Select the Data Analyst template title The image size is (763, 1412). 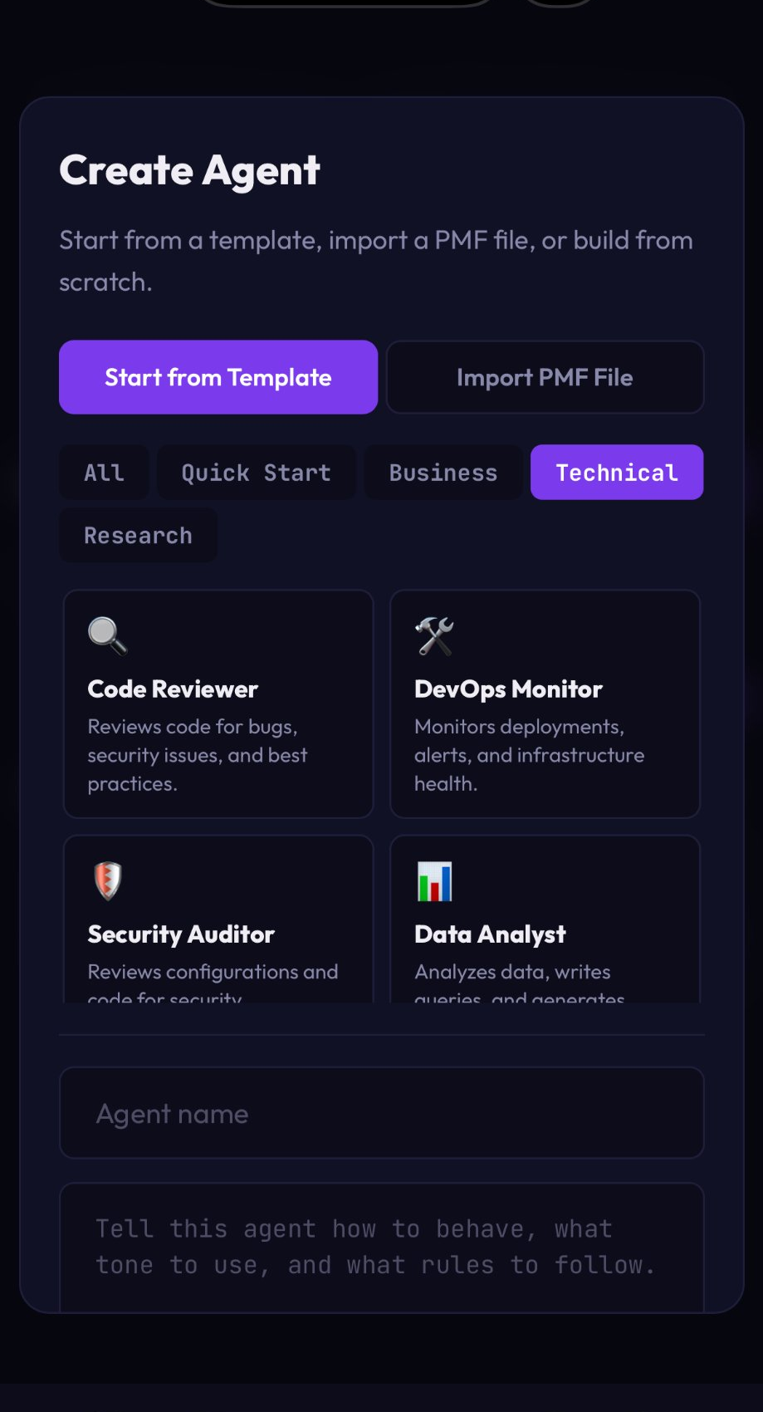point(490,934)
